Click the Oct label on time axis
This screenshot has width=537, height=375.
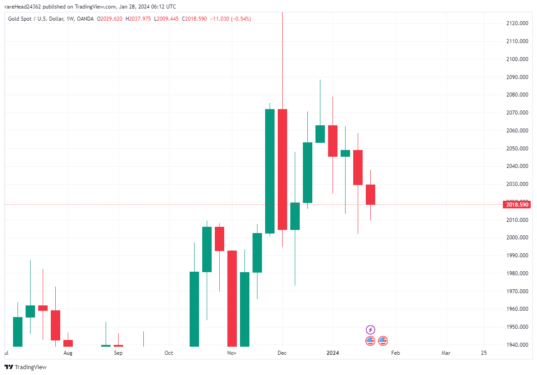point(169,353)
